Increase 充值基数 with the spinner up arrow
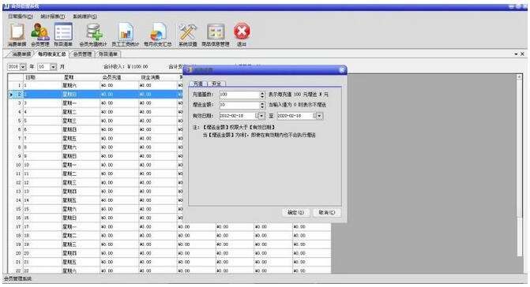The height and width of the screenshot is (287, 530). coord(262,93)
